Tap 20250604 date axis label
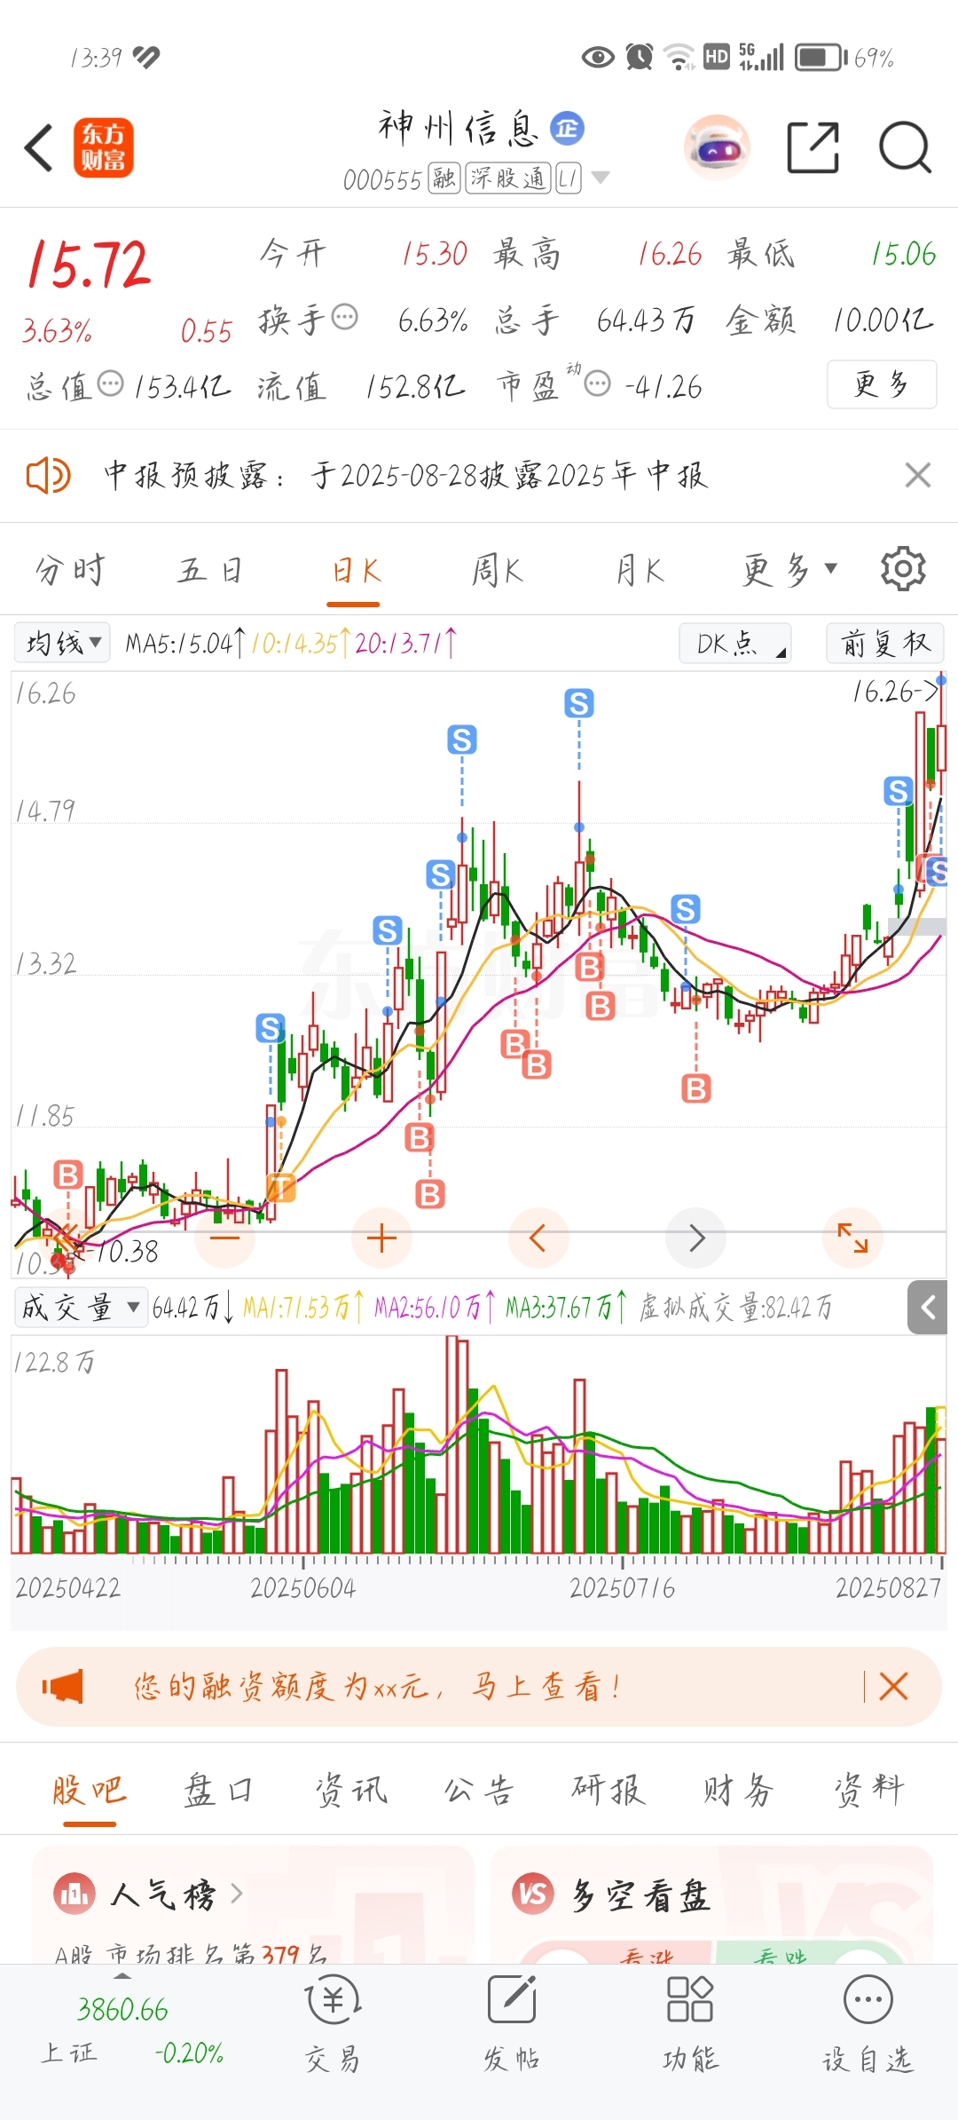Image resolution: width=958 pixels, height=2120 pixels. tap(302, 1588)
